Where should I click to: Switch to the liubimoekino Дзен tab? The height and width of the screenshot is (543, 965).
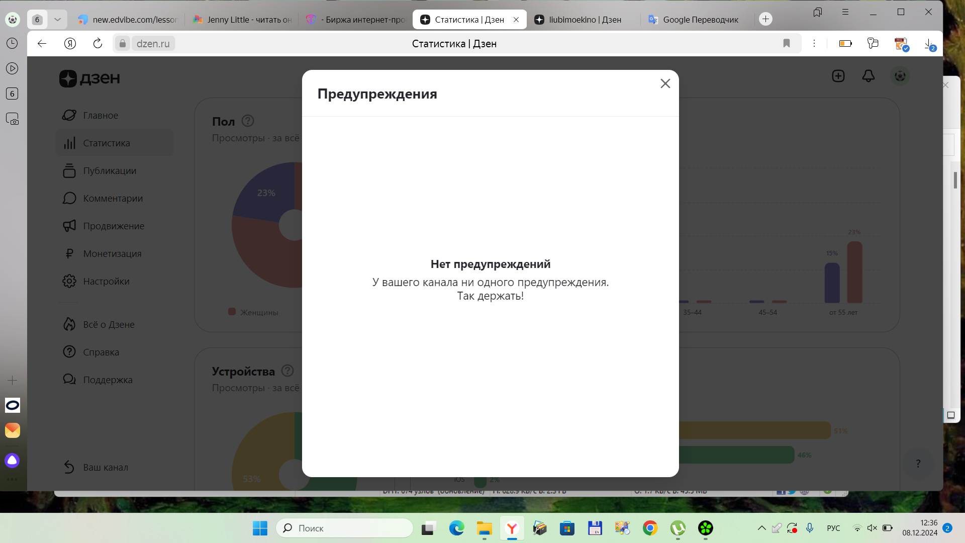[584, 20]
